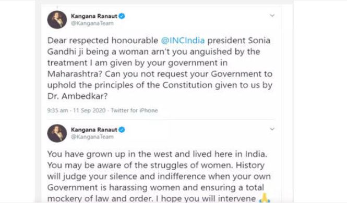Click Kangana Ranaut name on second tweet

(x=94, y=130)
